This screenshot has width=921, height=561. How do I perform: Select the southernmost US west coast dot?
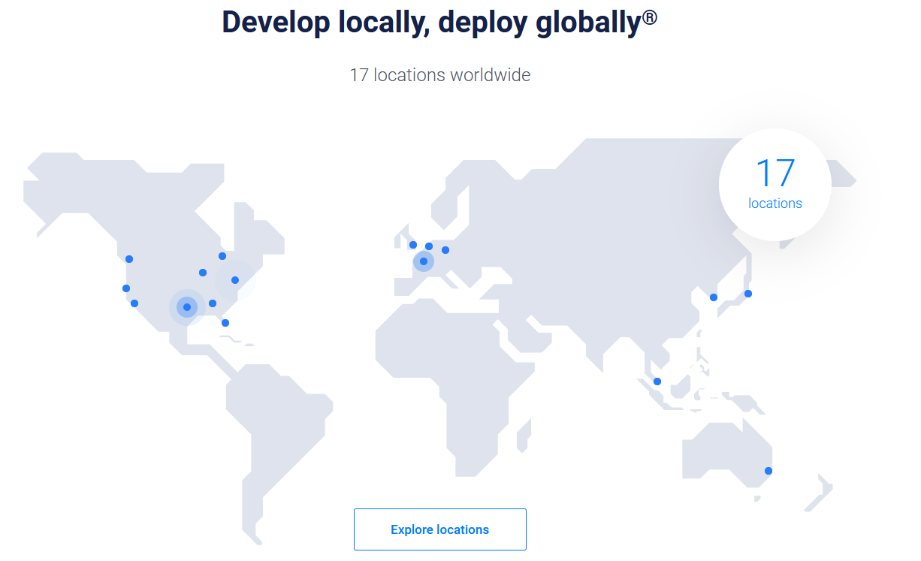(x=134, y=303)
